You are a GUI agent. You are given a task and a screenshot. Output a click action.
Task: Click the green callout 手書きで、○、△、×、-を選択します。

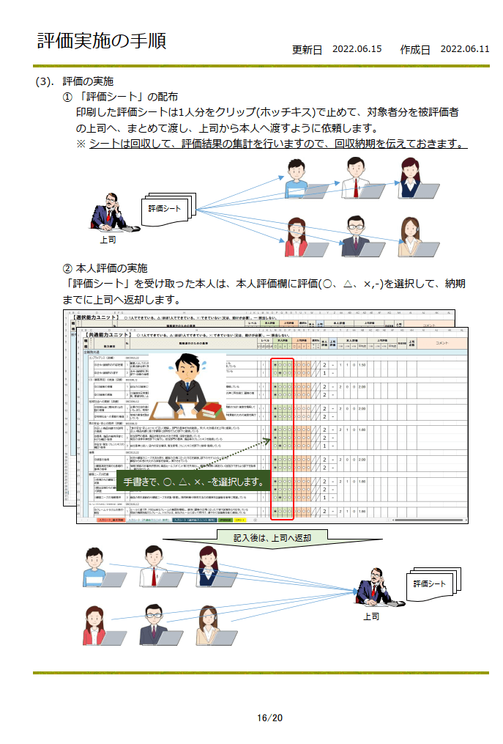click(193, 482)
